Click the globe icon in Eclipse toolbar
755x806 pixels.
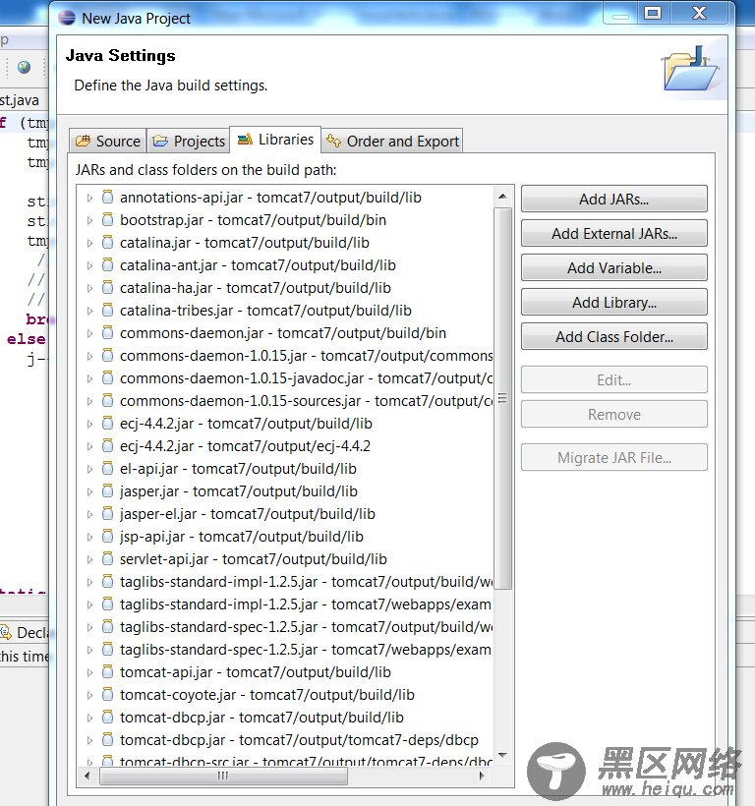tap(24, 67)
